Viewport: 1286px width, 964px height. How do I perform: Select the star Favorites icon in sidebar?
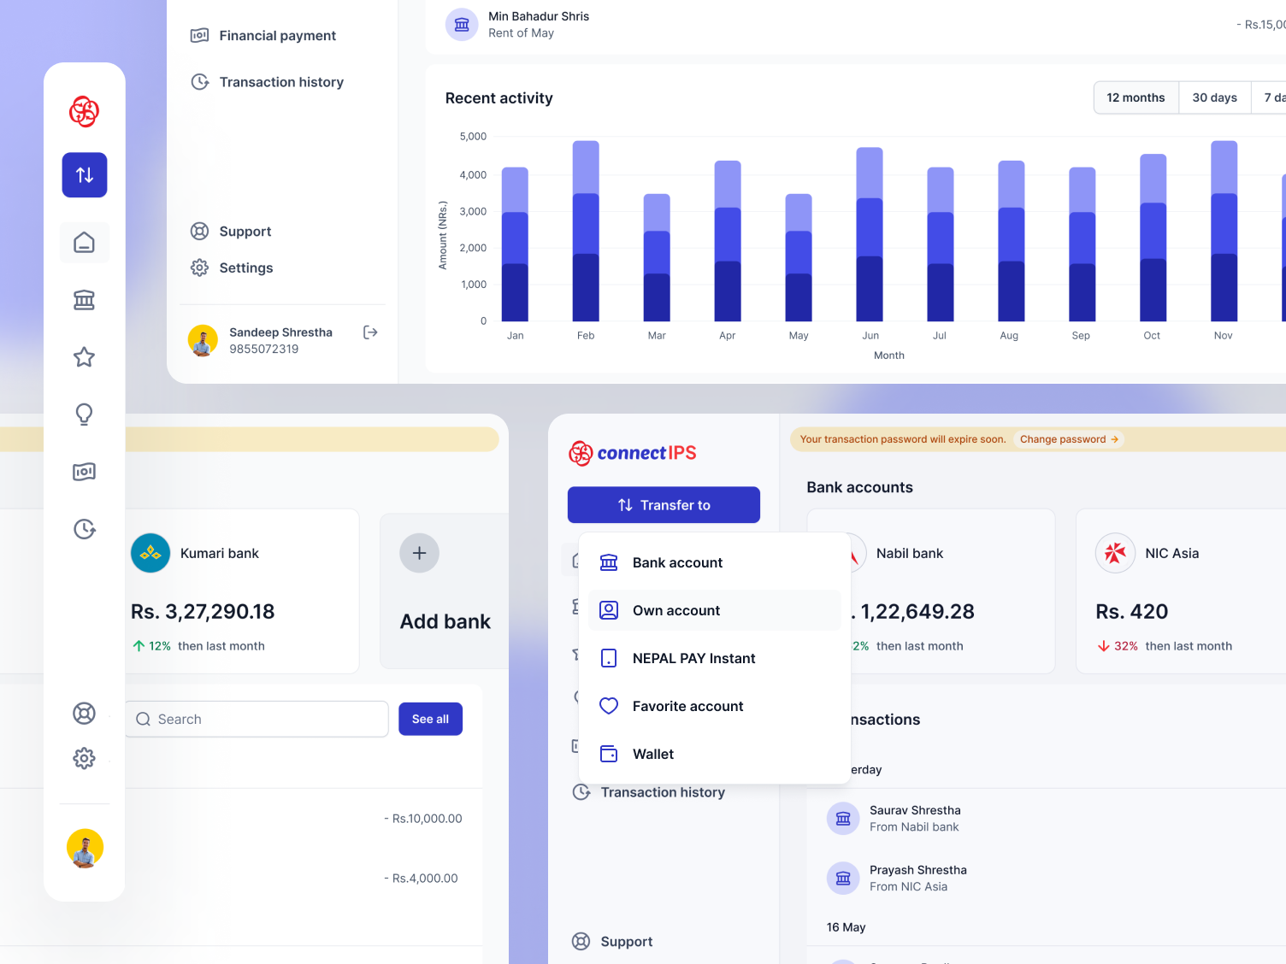(84, 357)
